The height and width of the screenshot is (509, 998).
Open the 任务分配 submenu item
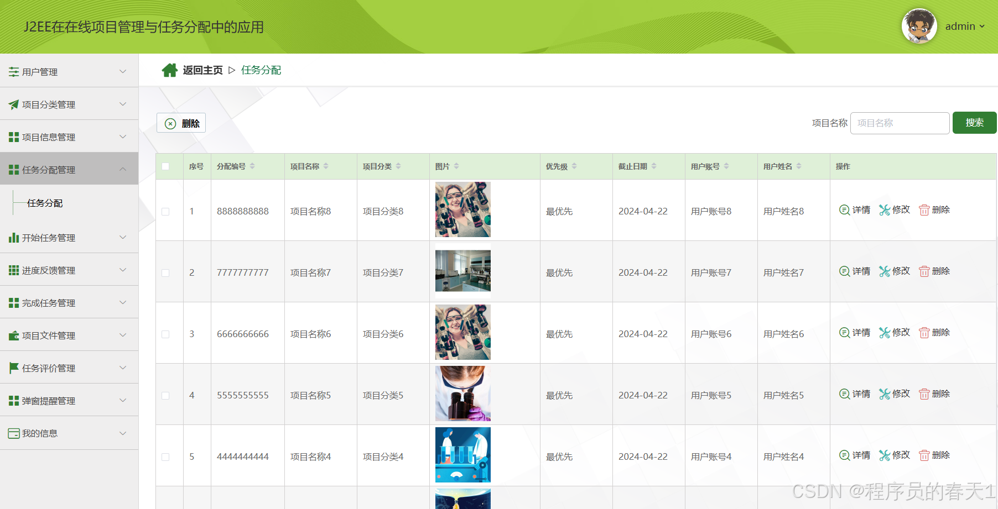point(45,203)
